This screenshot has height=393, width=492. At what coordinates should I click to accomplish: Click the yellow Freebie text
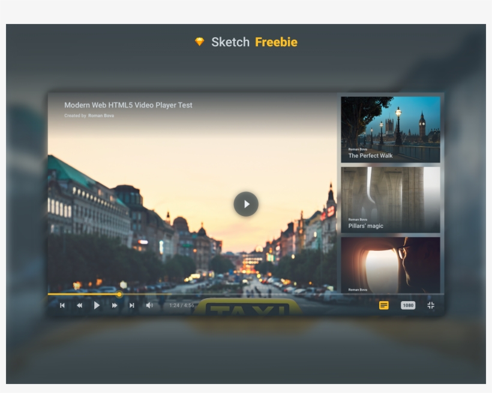pos(276,42)
